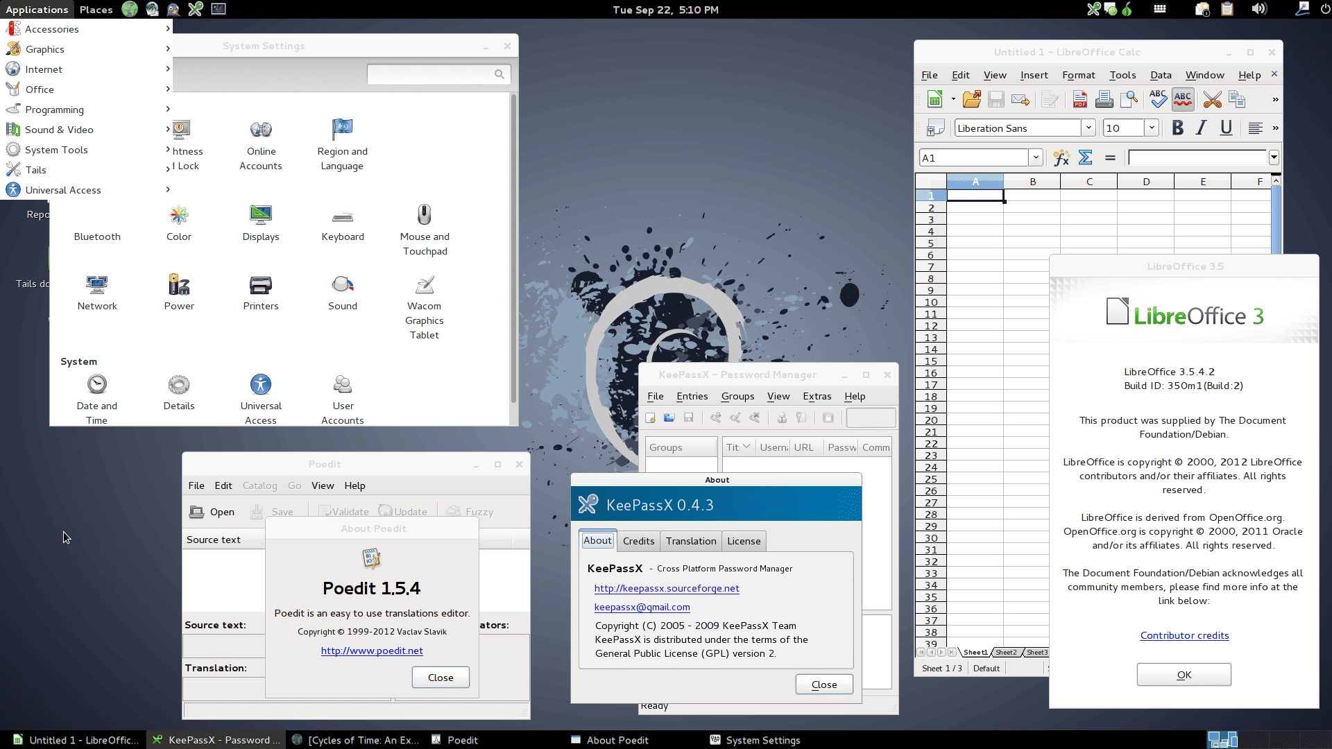The image size is (1332, 749).
Task: Open the keepassx.sourceforge.net link
Action: pos(667,588)
